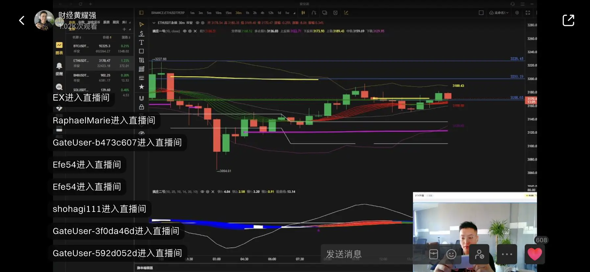This screenshot has width=590, height=272.
Task: Select the dollar-sign drawing tool
Action: click(x=142, y=34)
